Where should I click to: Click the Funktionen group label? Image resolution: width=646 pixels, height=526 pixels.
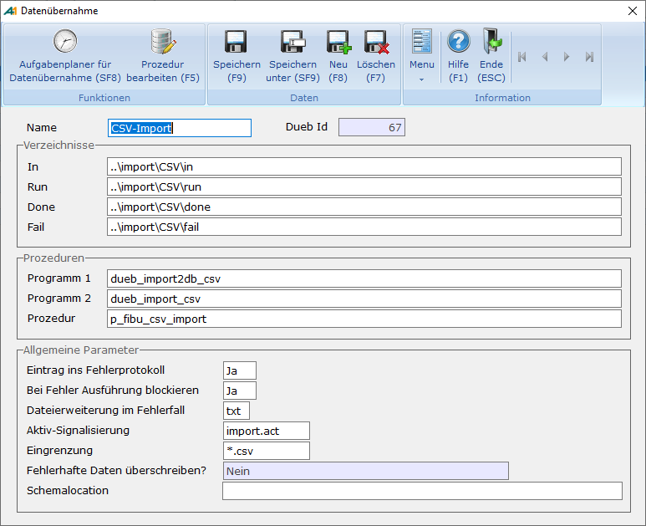pyautogui.click(x=104, y=98)
